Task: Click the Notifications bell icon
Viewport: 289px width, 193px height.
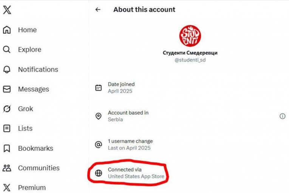Action: (7, 69)
